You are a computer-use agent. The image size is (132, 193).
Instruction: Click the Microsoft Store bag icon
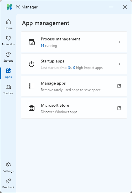32,108
